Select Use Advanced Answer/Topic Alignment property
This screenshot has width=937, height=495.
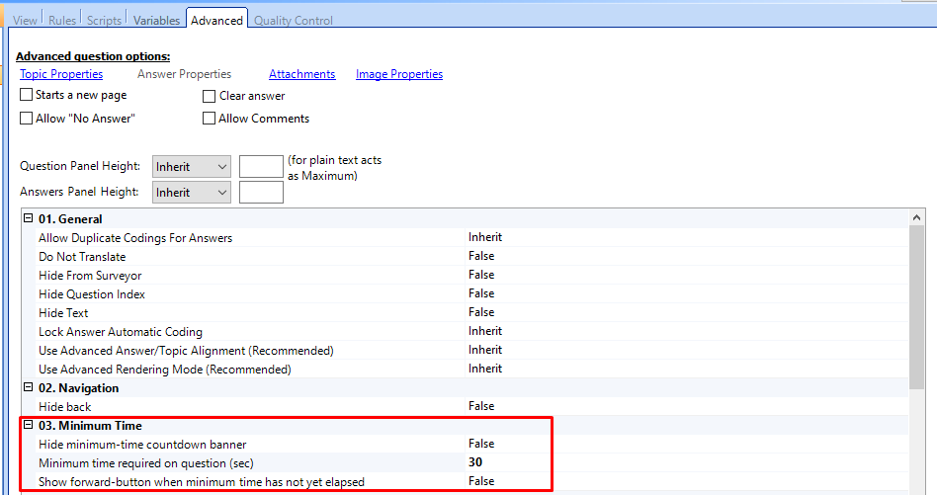[472, 351]
